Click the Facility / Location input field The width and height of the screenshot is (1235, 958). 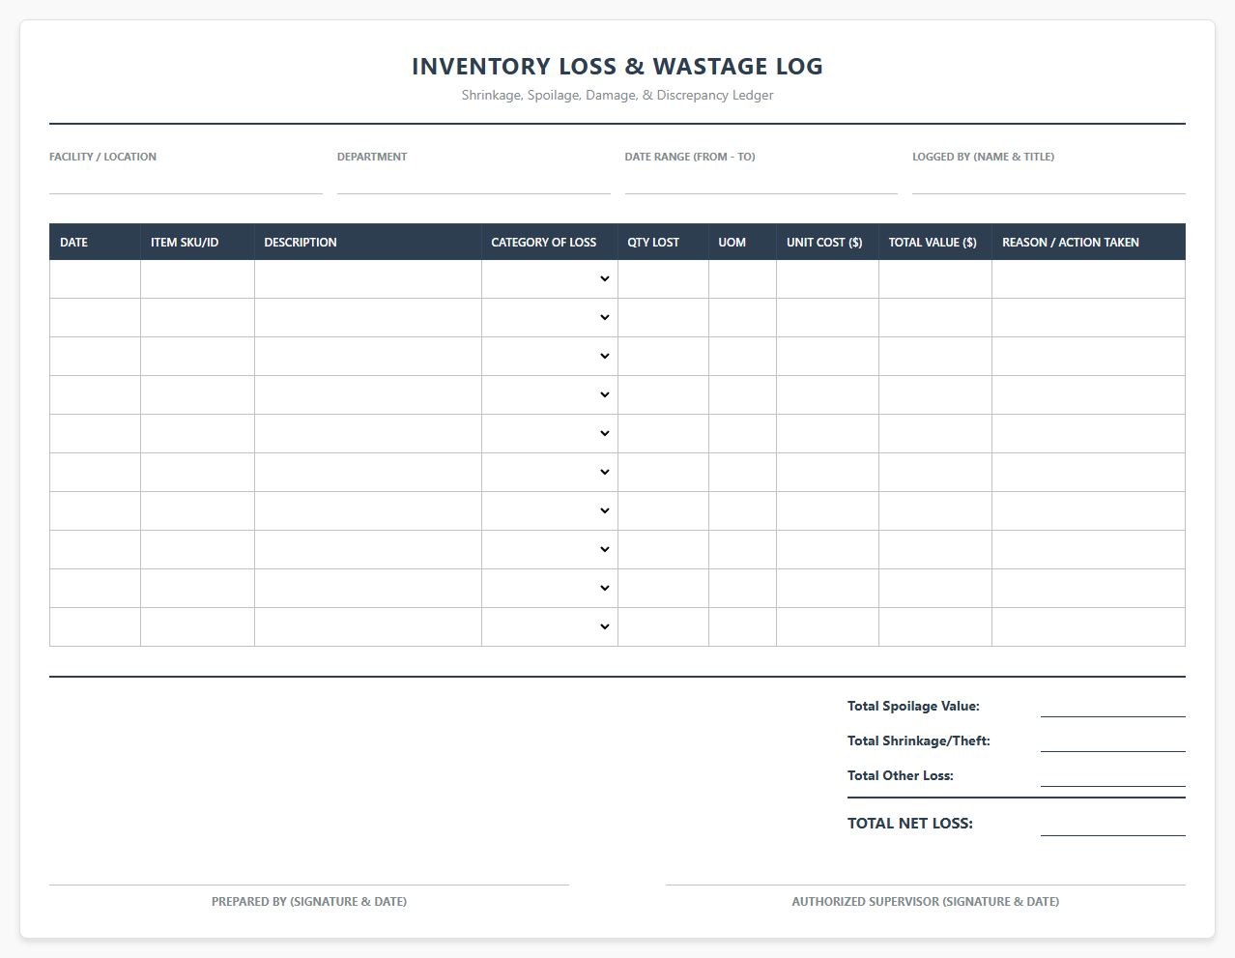[186, 180]
